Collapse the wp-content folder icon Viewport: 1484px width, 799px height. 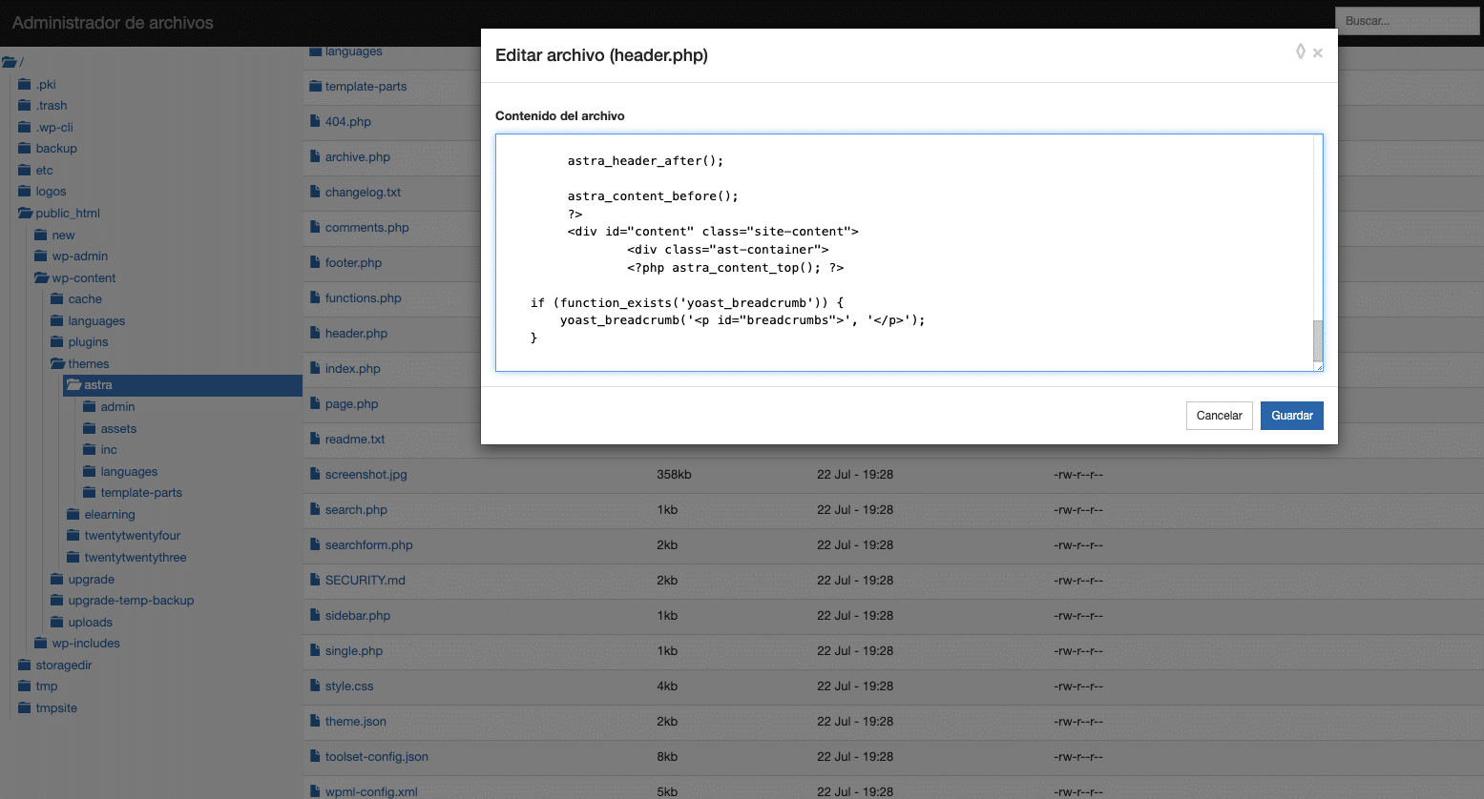pos(41,278)
